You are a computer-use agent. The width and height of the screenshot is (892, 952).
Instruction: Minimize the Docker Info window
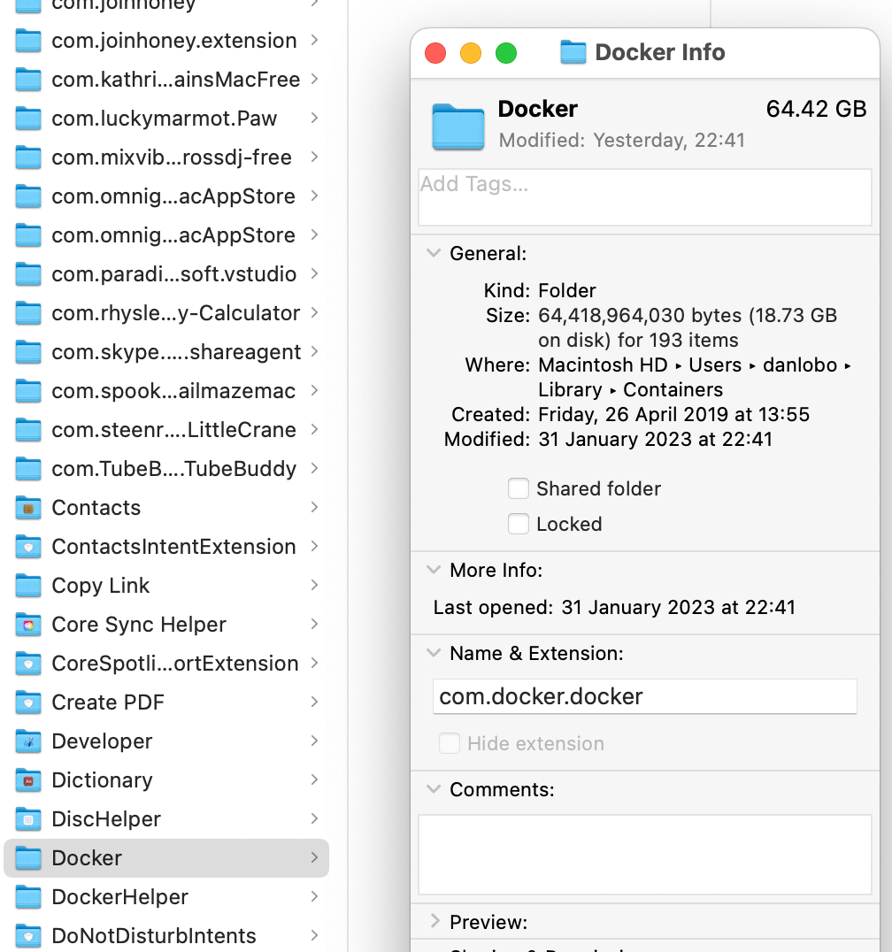click(x=471, y=53)
